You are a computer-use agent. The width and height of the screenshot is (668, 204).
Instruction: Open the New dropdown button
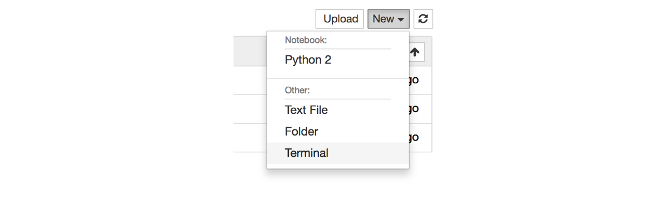click(x=389, y=19)
